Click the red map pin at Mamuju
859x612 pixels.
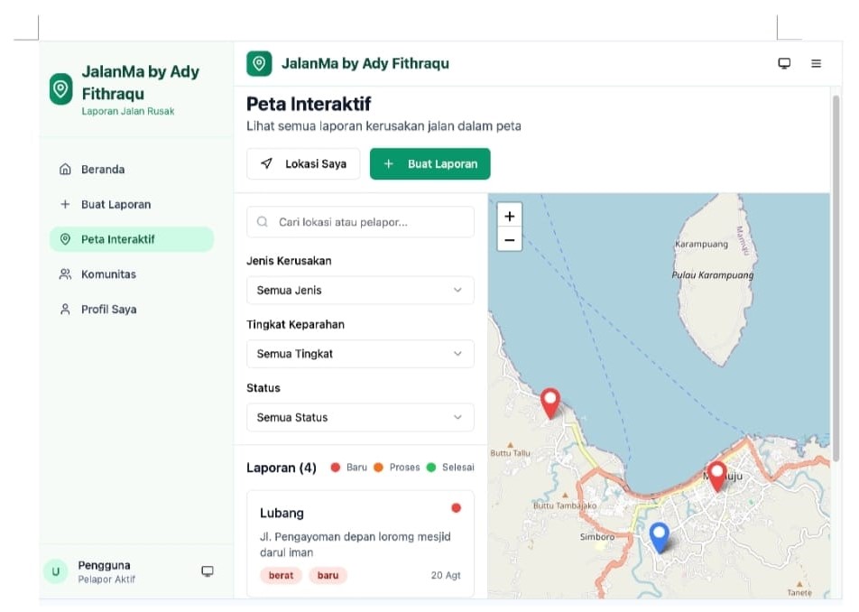[x=717, y=475]
